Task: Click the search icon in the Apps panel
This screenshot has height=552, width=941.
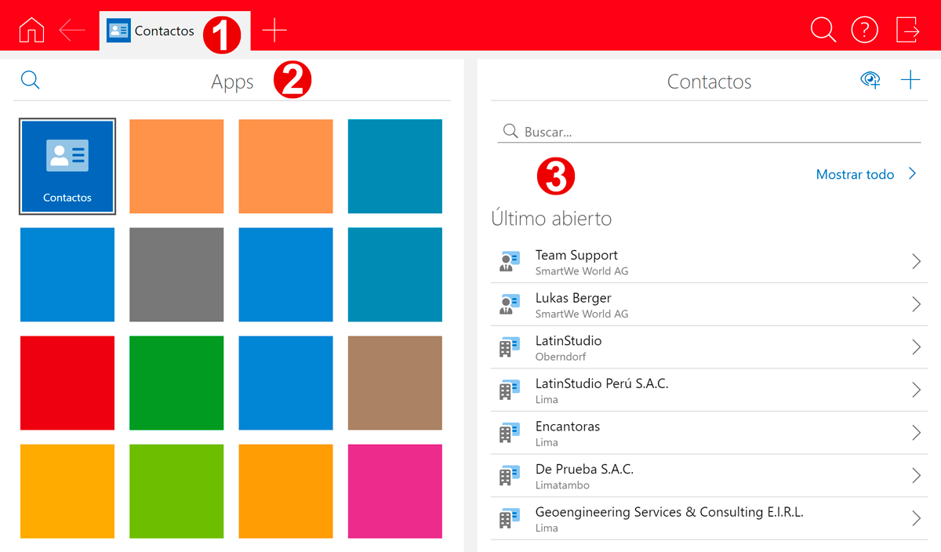Action: 30,80
